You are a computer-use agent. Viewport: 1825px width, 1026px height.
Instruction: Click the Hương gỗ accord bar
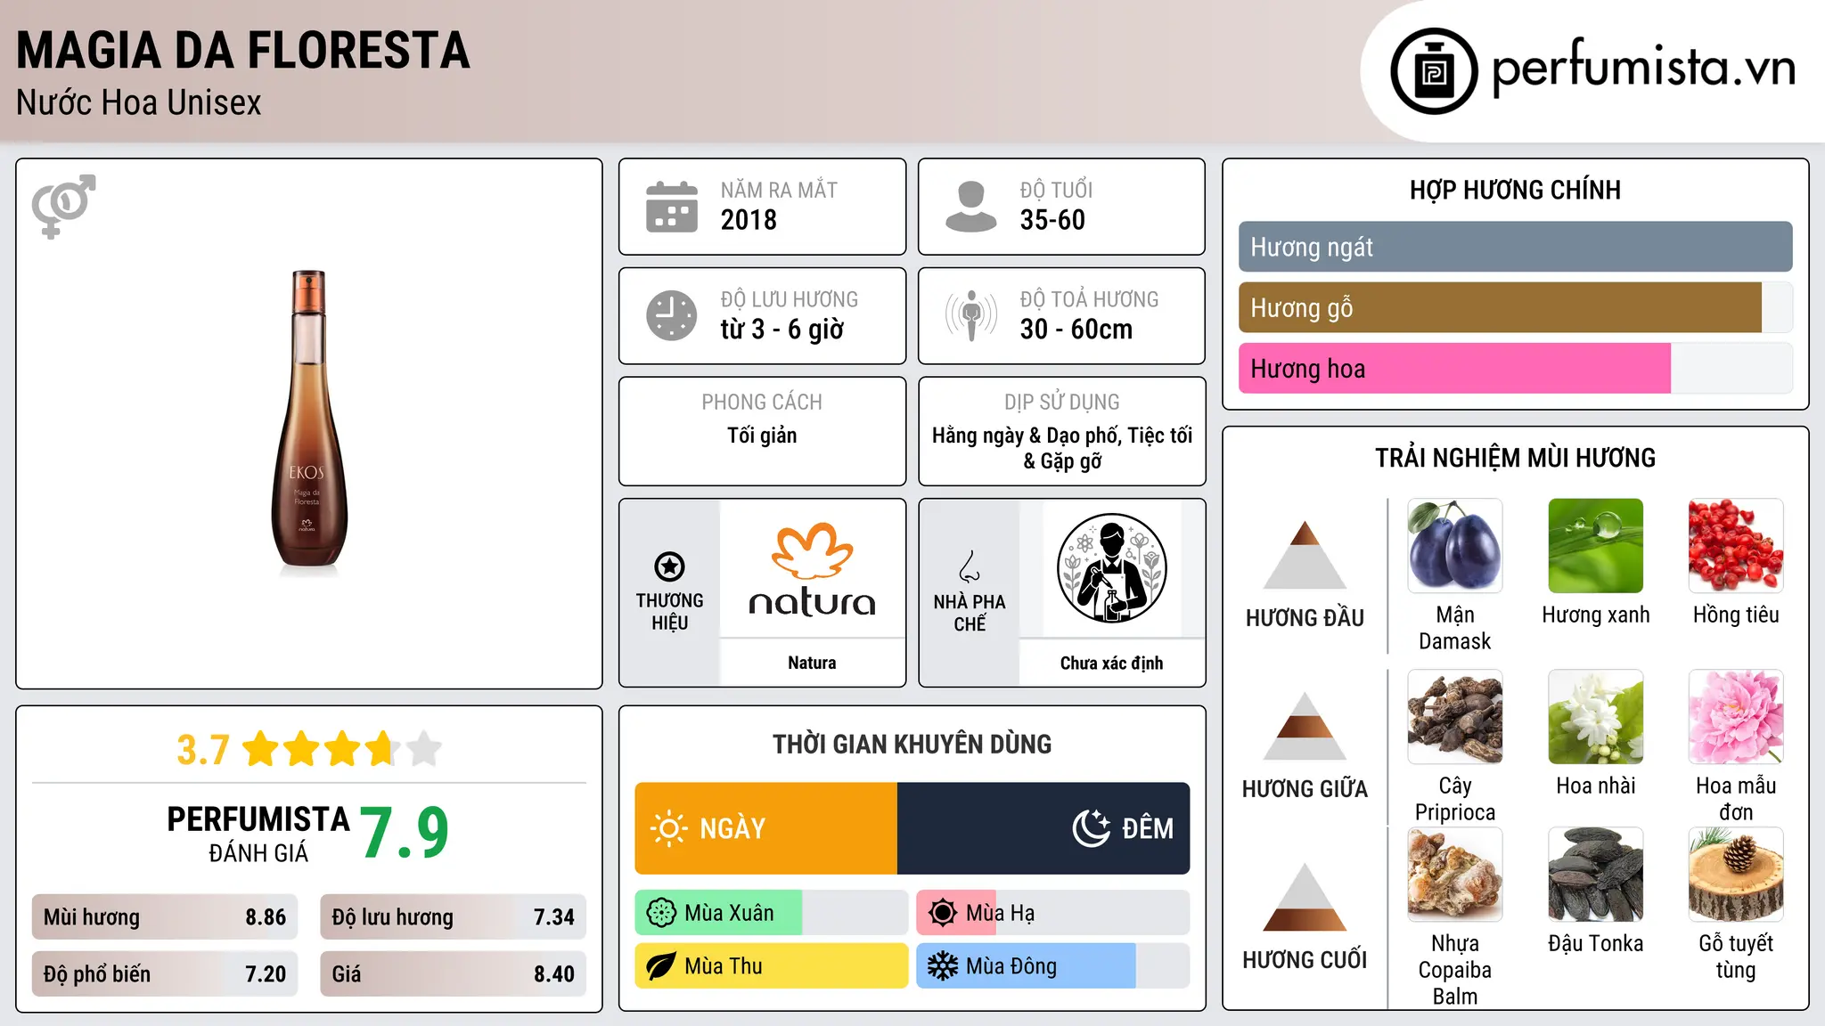pyautogui.click(x=1515, y=307)
